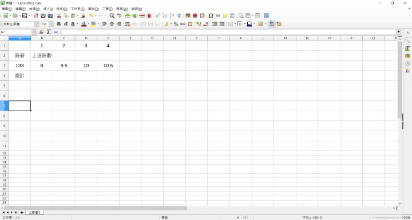
Task: Insert special character Omega icon
Action: pos(211,16)
